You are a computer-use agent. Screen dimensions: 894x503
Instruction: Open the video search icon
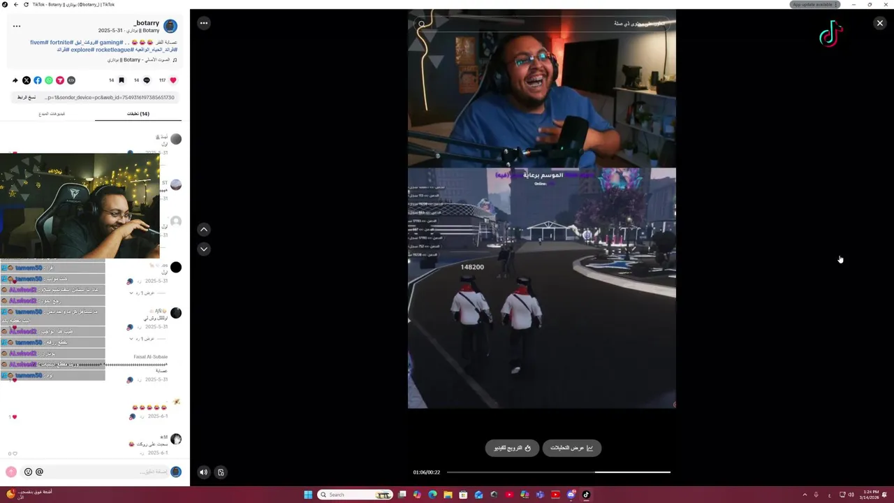tap(421, 24)
